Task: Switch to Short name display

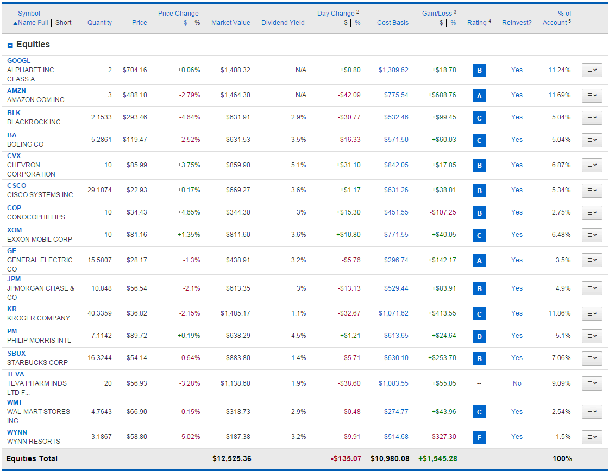Action: click(x=64, y=23)
